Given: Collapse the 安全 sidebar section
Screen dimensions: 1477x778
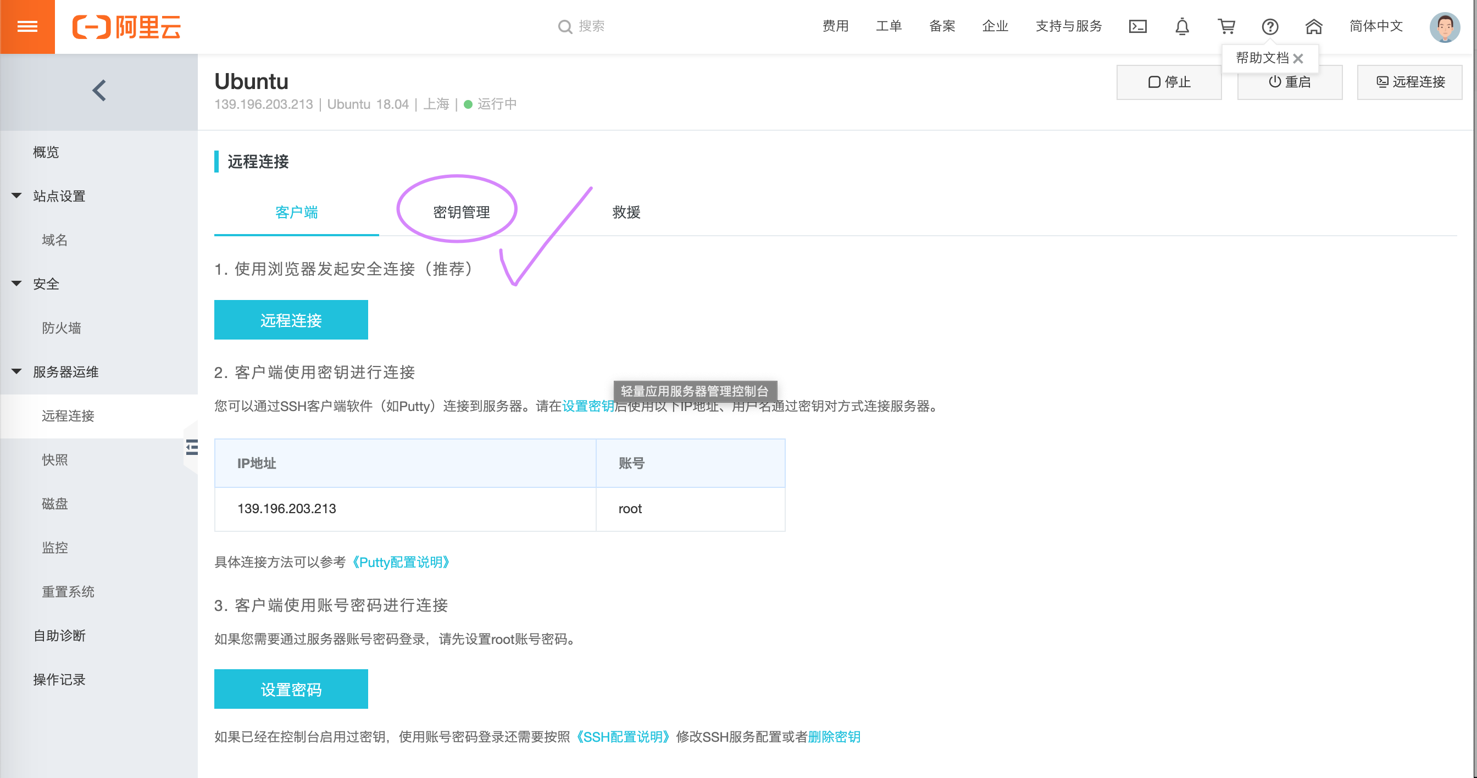Looking at the screenshot, I should [x=16, y=284].
